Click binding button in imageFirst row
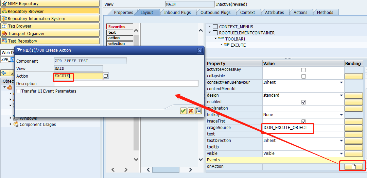The image size is (367, 178). click(x=354, y=122)
